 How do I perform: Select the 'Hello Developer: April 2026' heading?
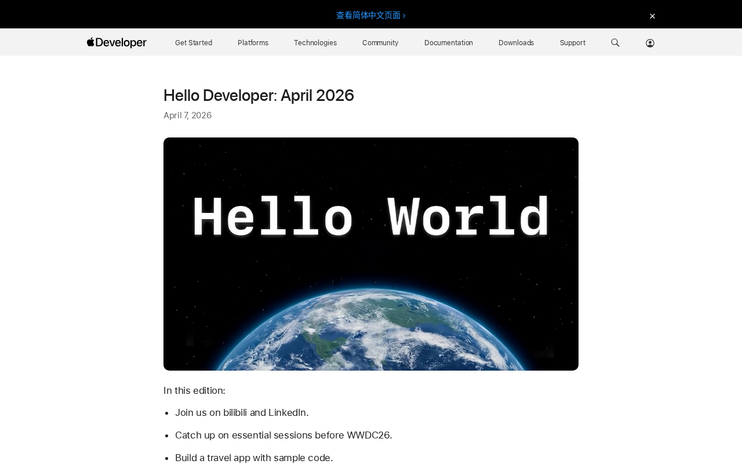tap(259, 95)
